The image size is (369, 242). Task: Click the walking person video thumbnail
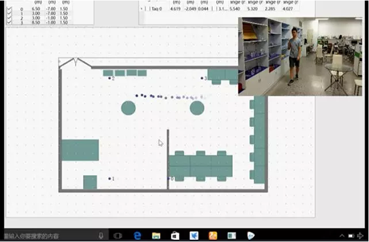point(301,56)
